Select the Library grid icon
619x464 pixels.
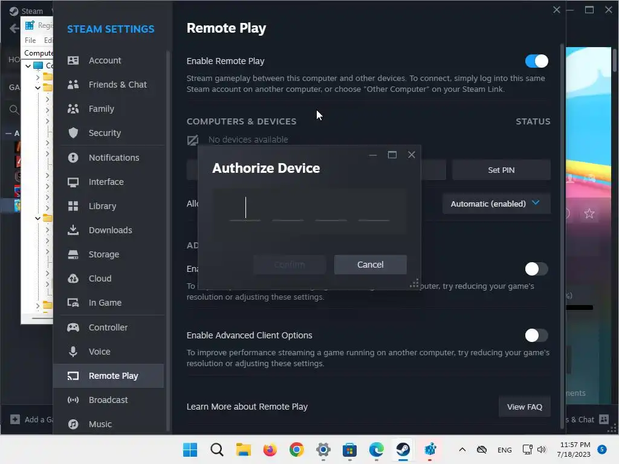73,206
